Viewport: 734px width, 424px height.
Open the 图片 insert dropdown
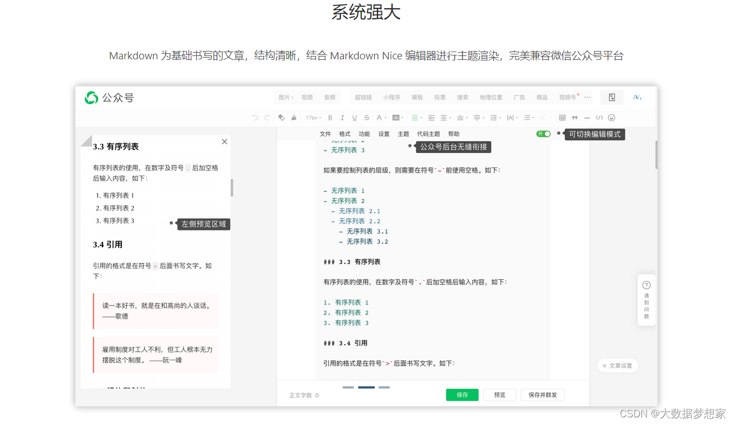[x=286, y=97]
